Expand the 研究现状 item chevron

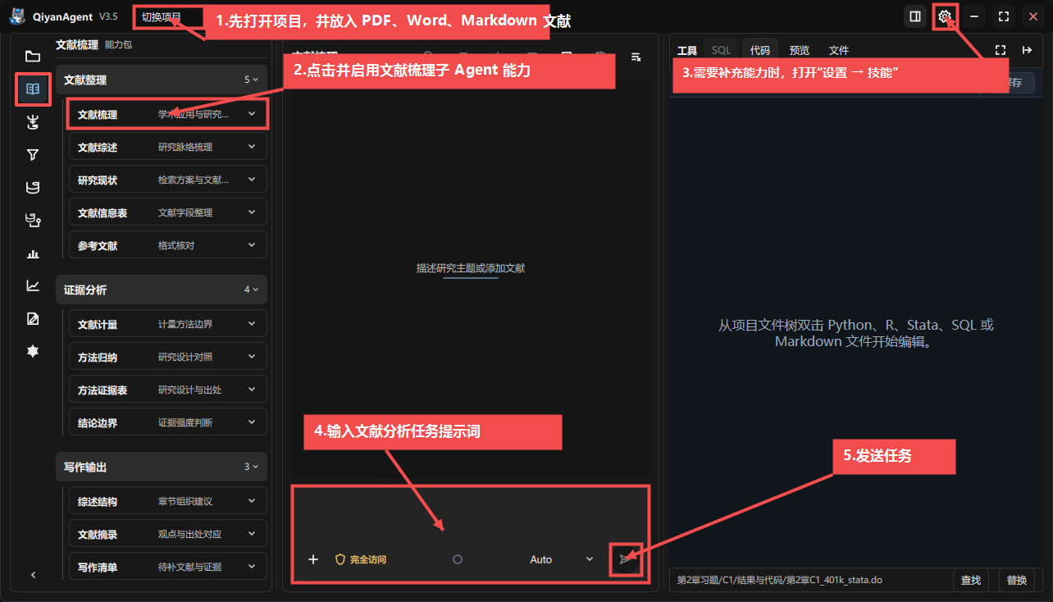(252, 180)
